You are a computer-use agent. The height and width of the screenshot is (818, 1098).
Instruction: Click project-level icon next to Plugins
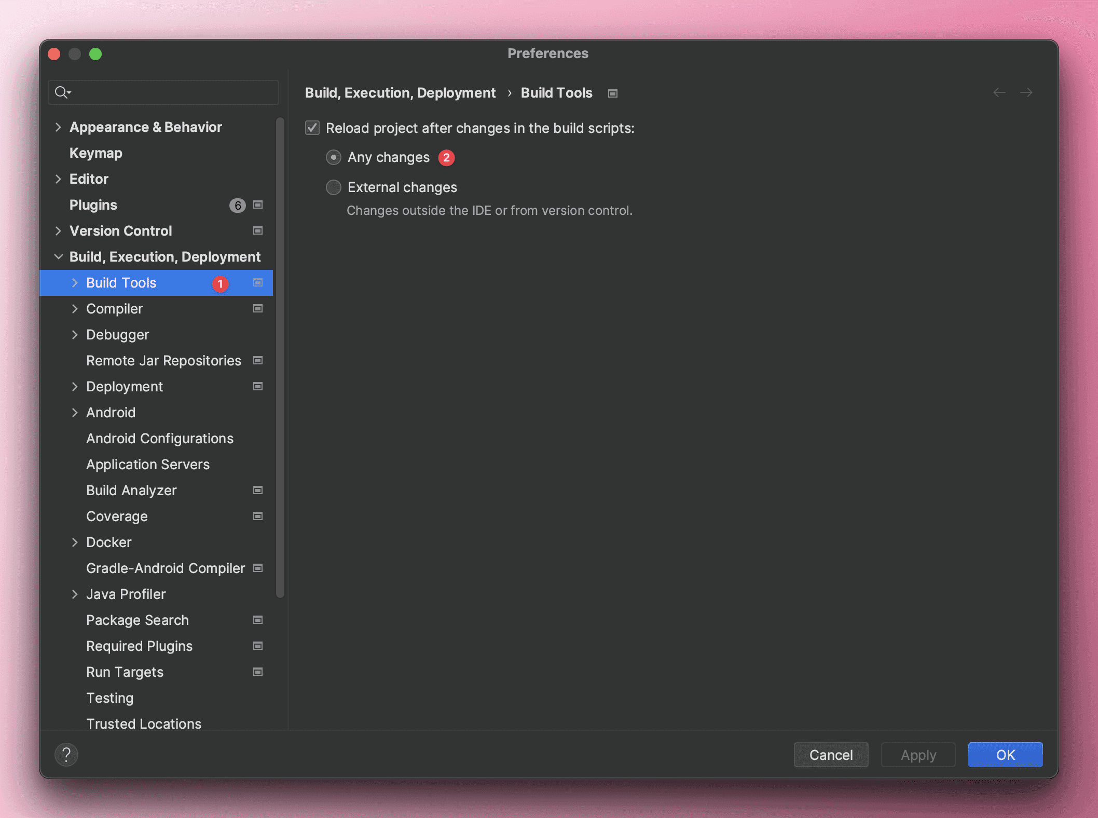click(x=258, y=205)
